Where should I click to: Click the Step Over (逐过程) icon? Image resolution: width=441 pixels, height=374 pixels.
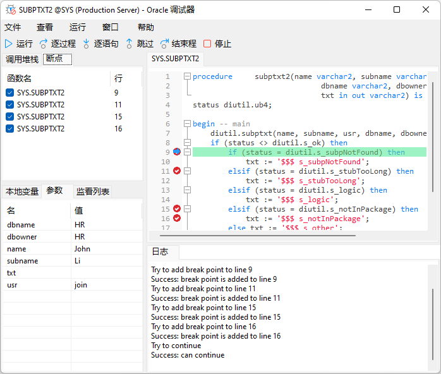[44, 44]
